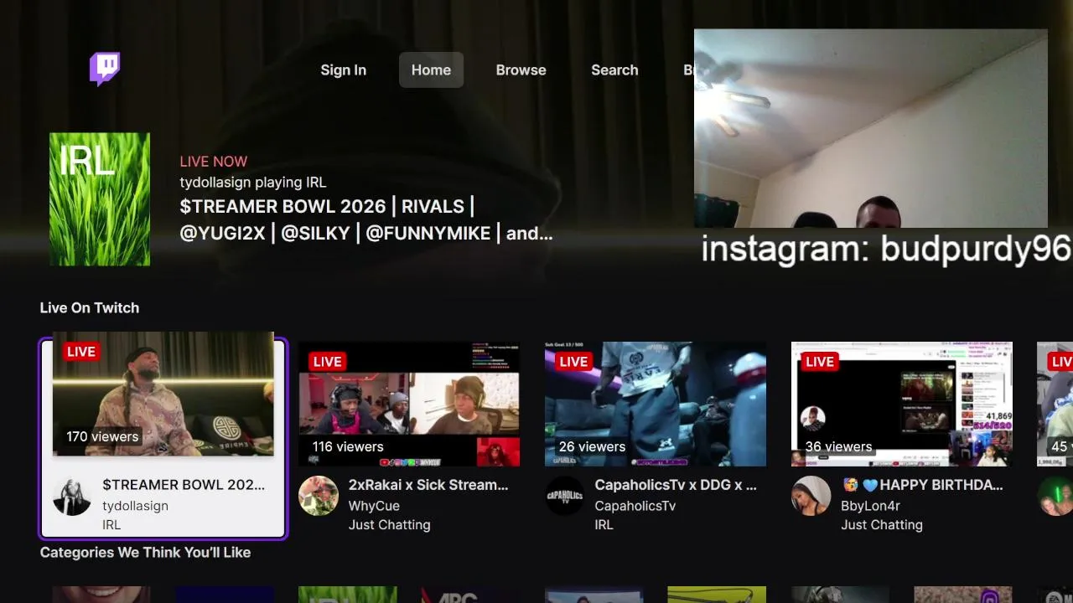Click WhyCue channel avatar
Image resolution: width=1073 pixels, height=603 pixels.
[319, 496]
